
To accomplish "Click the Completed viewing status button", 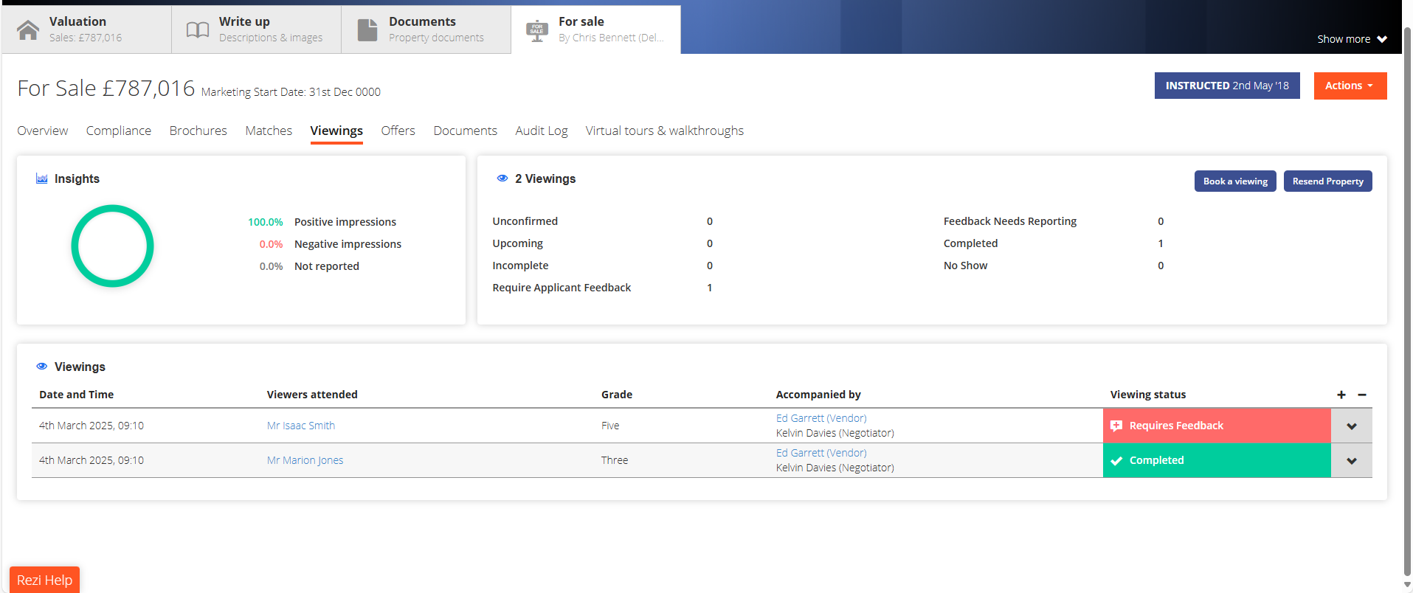I will pos(1217,460).
